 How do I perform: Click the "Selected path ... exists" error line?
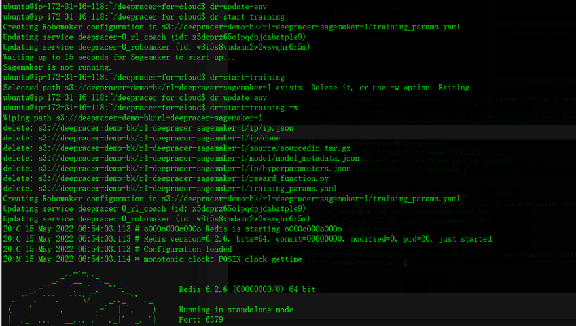(237, 88)
